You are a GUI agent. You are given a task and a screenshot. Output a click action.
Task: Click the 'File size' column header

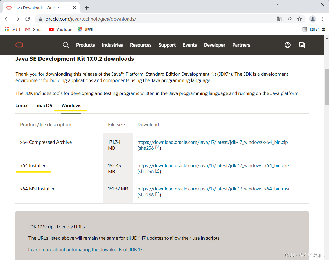117,125
